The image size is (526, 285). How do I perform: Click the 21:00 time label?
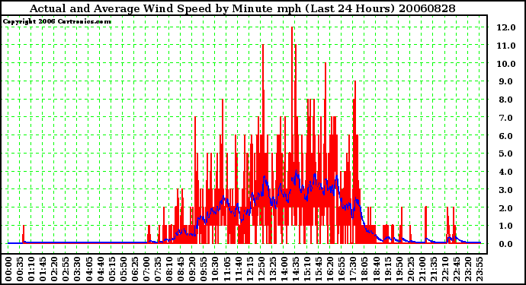tap(422, 269)
